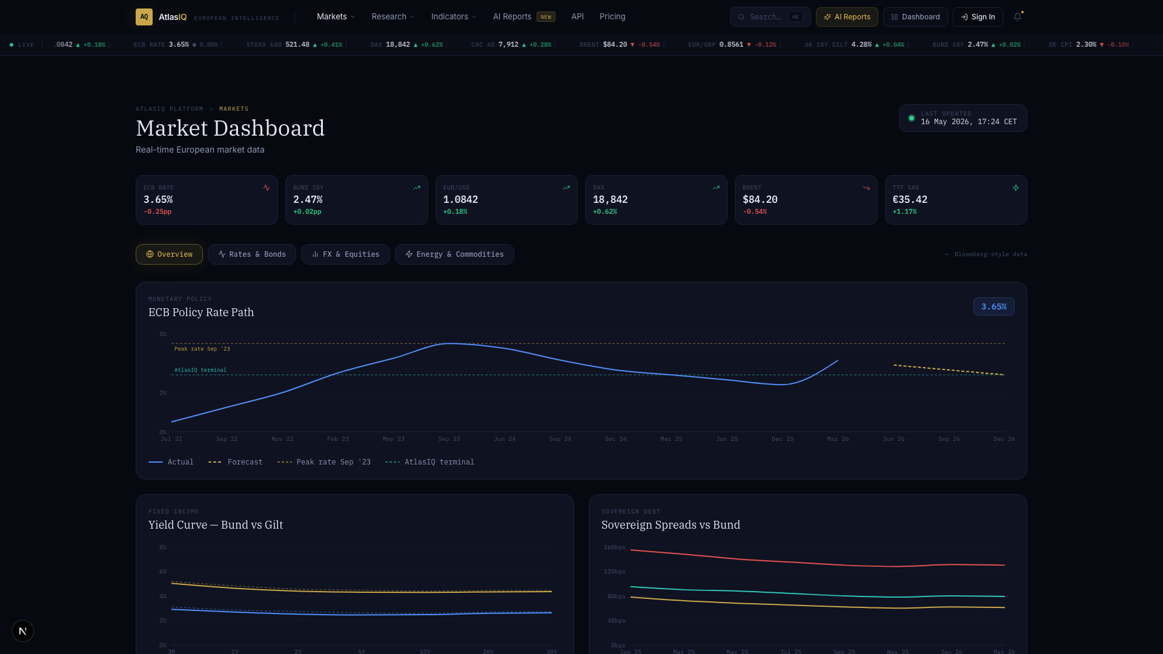Toggle the Actual series legend item
This screenshot has width=1163, height=654.
pyautogui.click(x=171, y=462)
